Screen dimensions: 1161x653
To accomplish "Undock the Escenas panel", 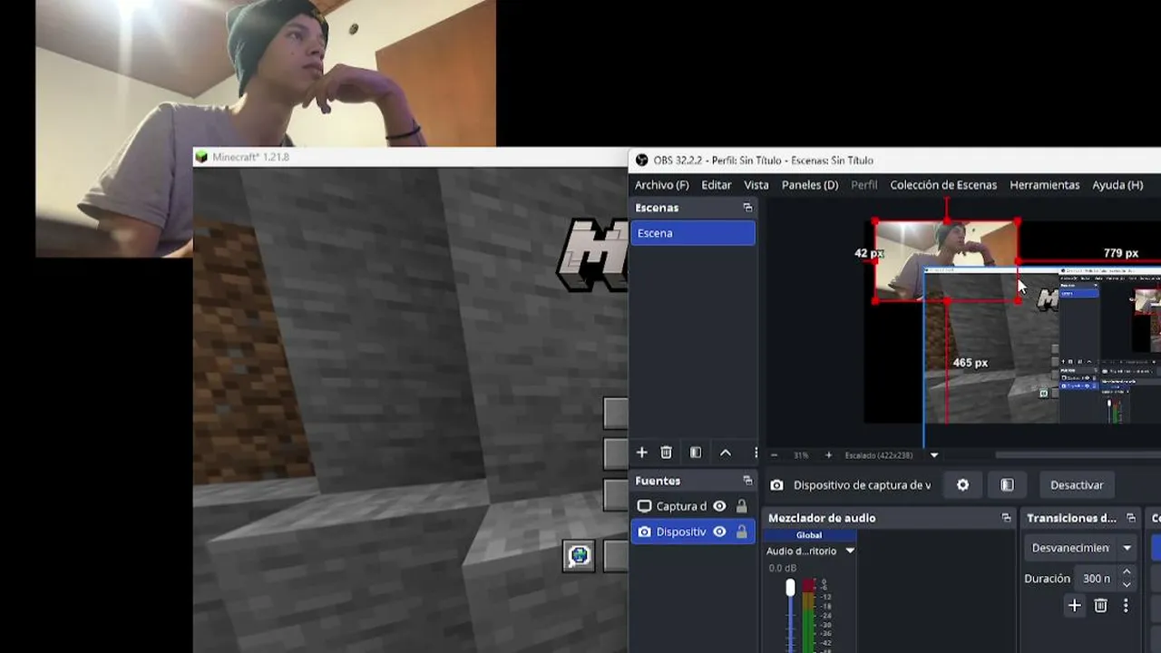I will coord(747,208).
